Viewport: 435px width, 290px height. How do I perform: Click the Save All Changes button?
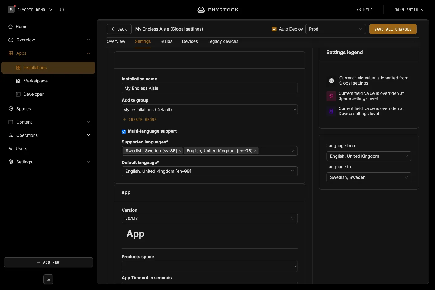pos(393,29)
